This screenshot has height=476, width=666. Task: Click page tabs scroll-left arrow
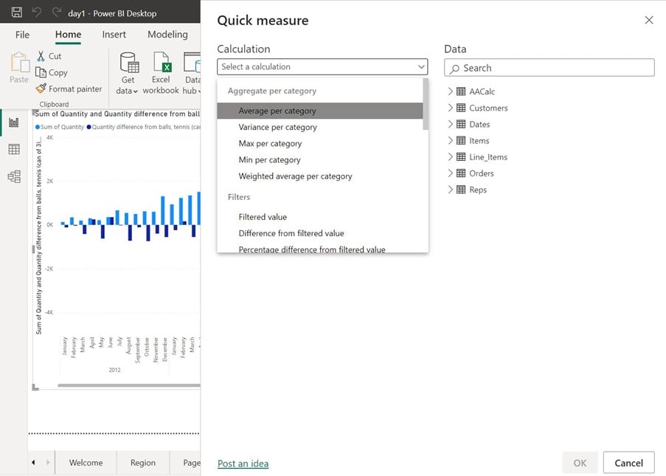(x=33, y=463)
